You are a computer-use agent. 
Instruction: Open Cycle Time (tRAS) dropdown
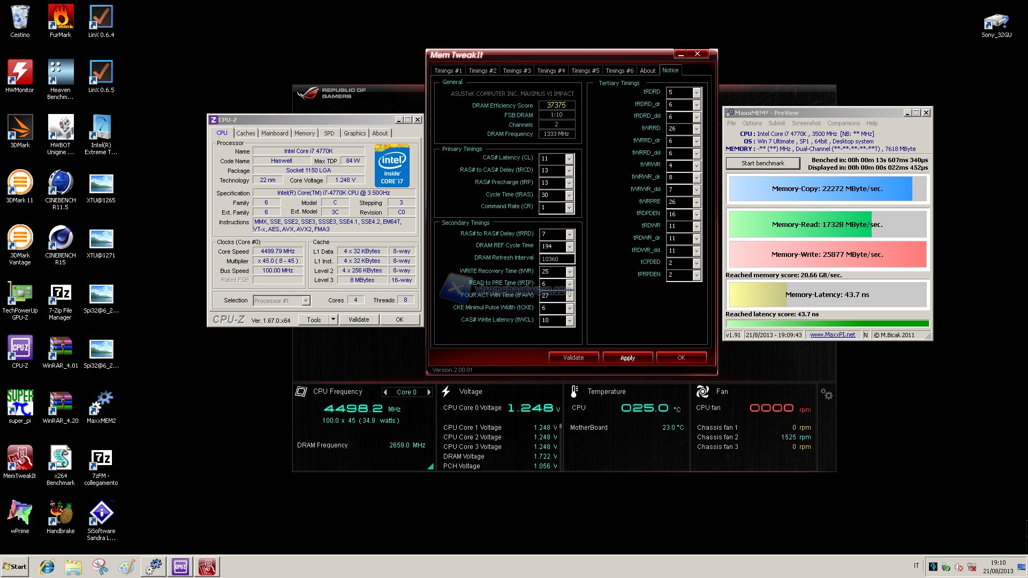point(569,195)
